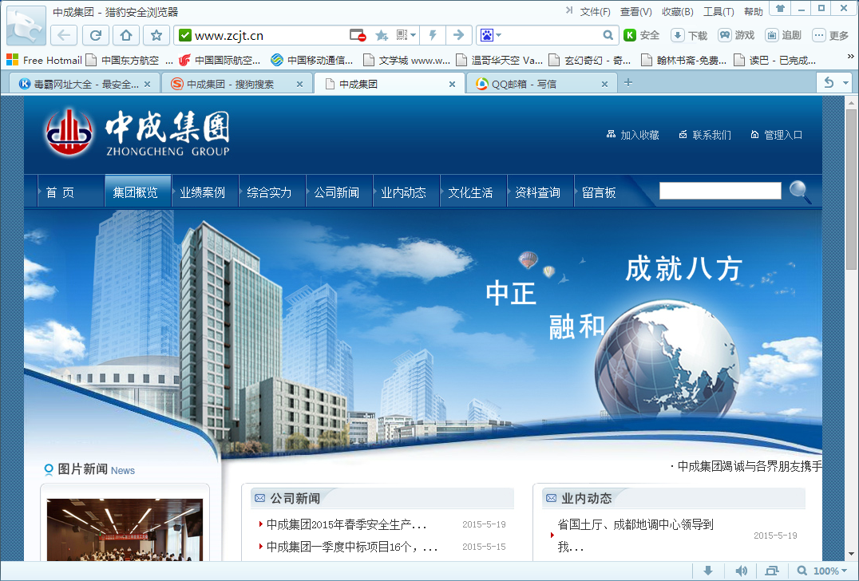
Task: Open the window mode icon in status bar
Action: point(771,571)
